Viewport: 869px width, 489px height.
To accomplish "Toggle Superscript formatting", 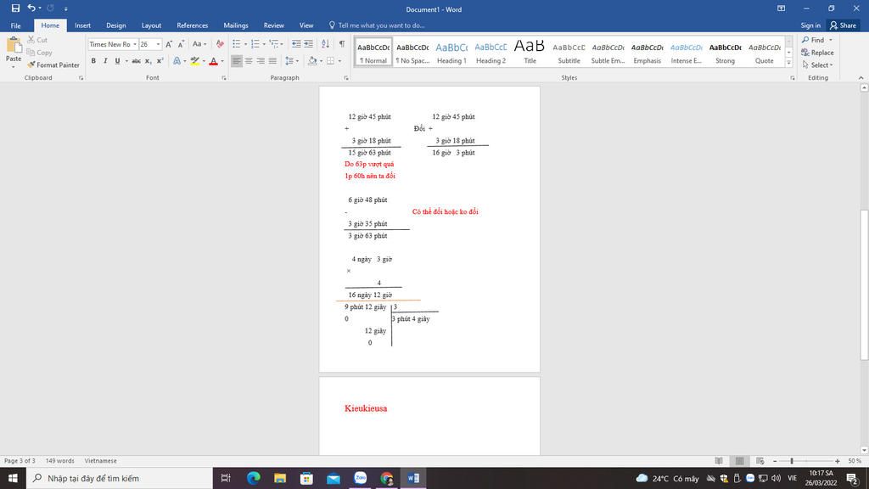I will tap(160, 61).
